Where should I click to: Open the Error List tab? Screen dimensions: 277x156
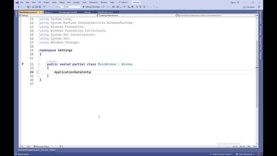point(44,150)
